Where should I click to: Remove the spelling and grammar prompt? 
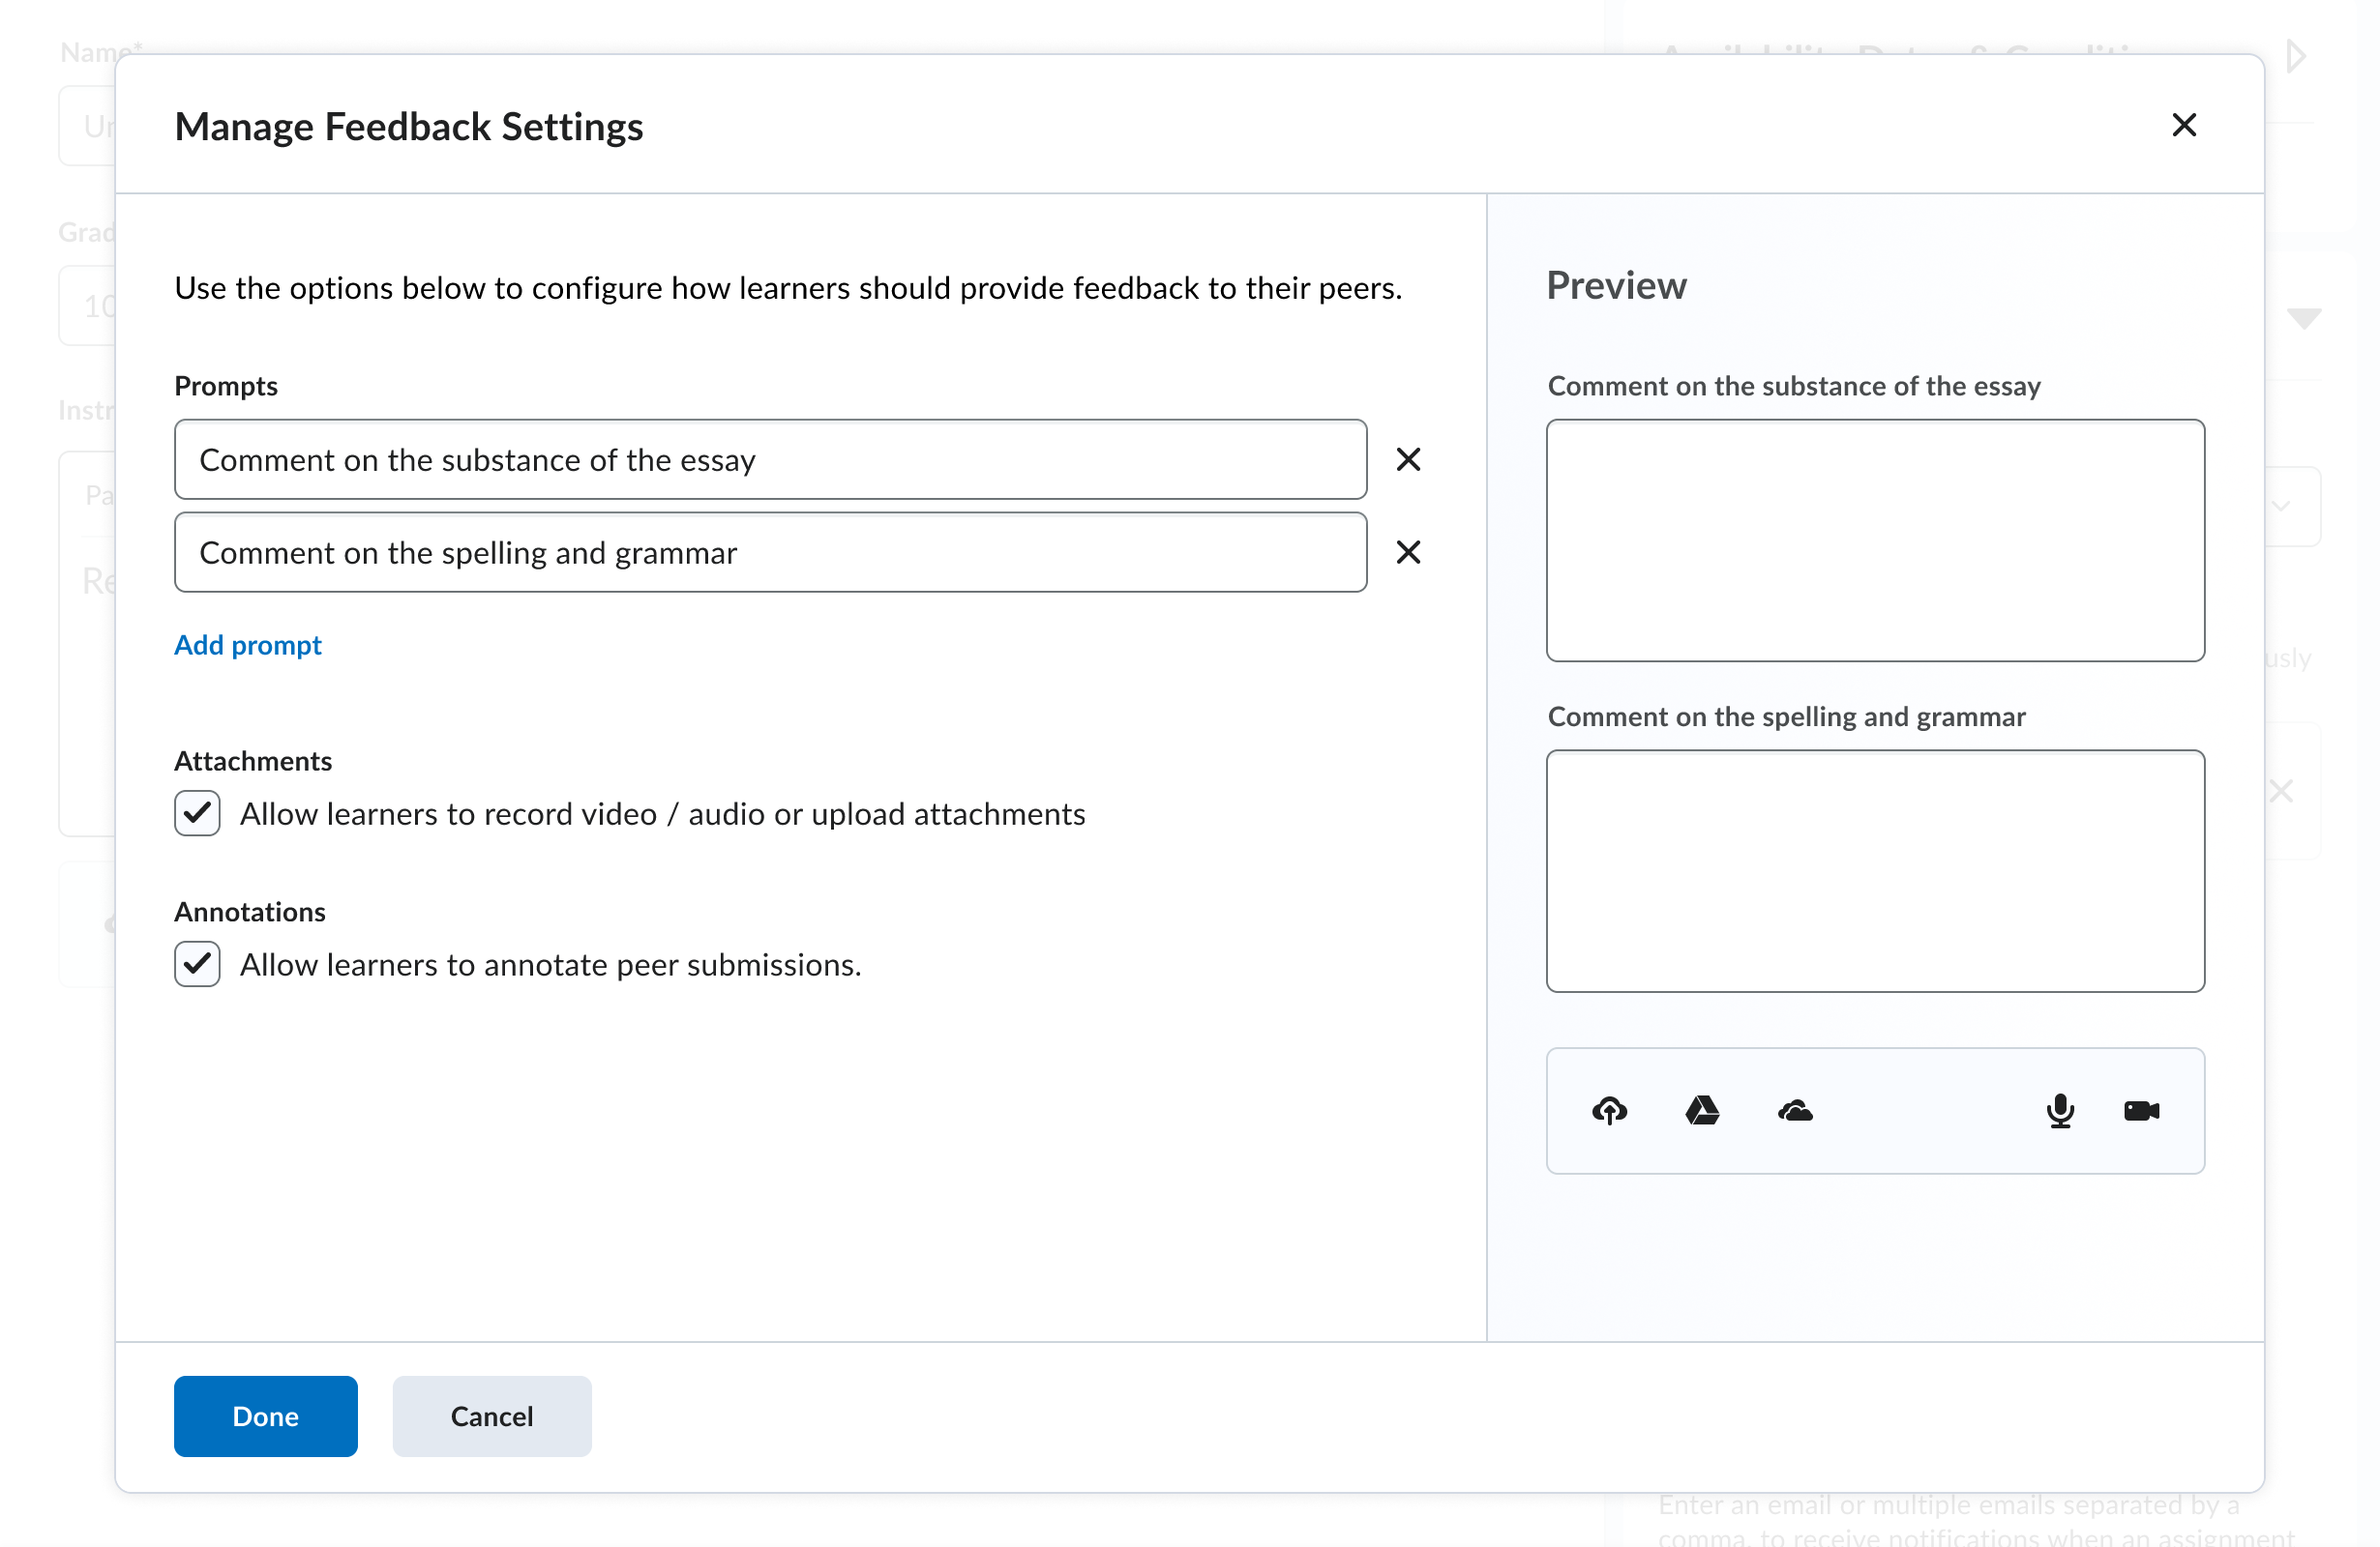[1408, 553]
